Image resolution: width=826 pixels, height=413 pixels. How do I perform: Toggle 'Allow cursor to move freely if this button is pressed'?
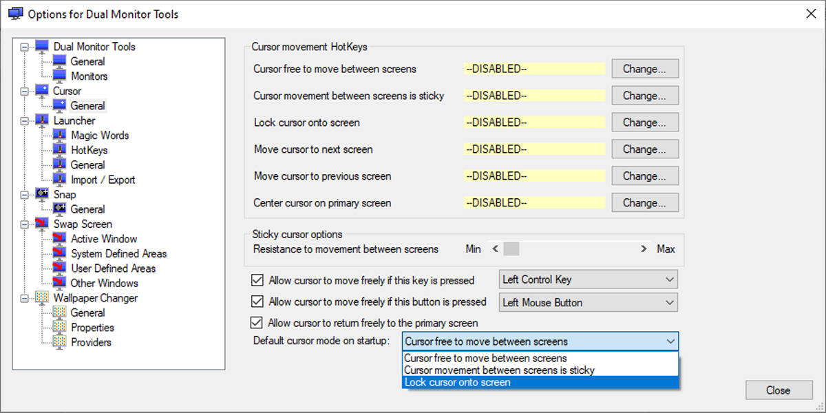(x=257, y=301)
